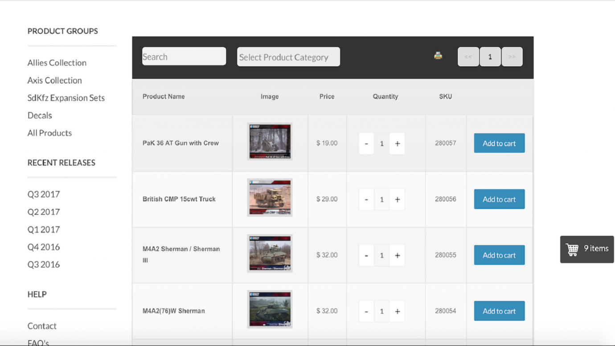This screenshot has width=615, height=346.
Task: View Q3 2017 recent releases
Action: click(44, 194)
